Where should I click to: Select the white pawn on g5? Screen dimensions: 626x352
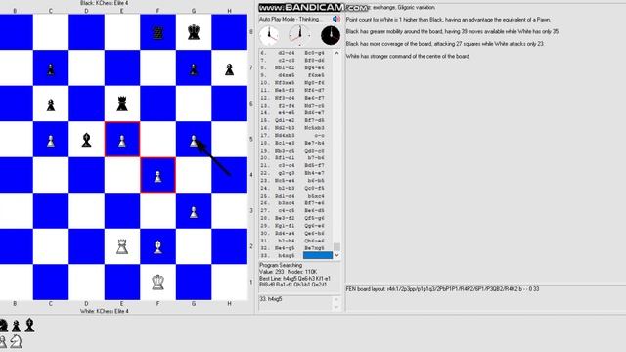(194, 141)
